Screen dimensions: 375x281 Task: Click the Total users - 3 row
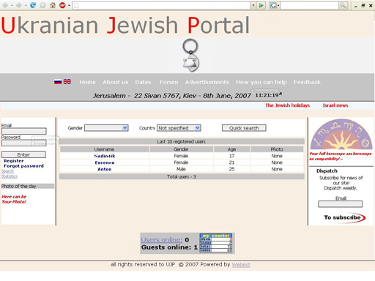[x=182, y=176]
